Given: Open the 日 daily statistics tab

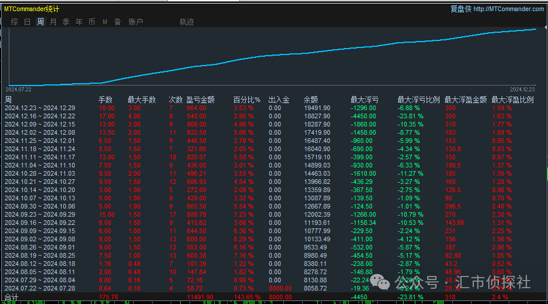Looking at the screenshot, I should (x=27, y=22).
